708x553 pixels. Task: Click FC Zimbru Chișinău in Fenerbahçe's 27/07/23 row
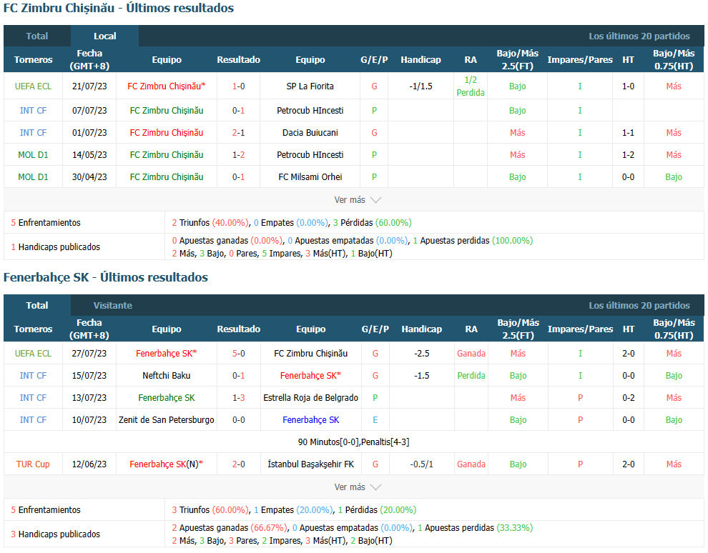(310, 353)
